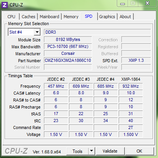The width and height of the screenshot is (158, 158).
Task: Click the tRAS value 22
Action: (x=81, y=114)
